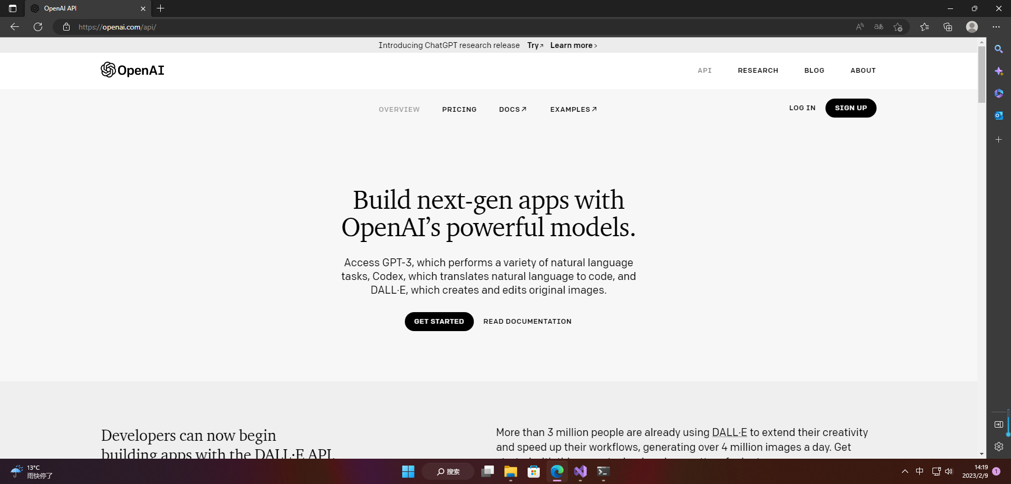Open the PRICING sub-navigation tab

[459, 110]
